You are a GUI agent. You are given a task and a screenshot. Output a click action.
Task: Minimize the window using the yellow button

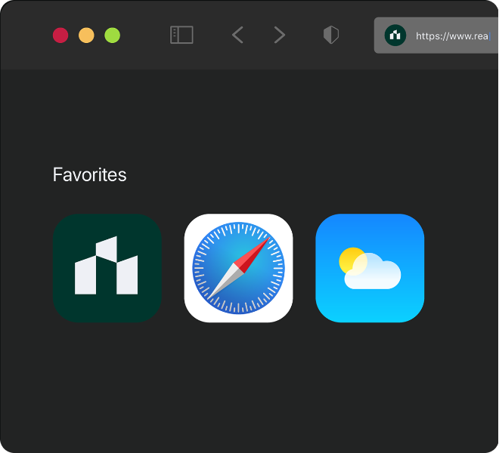86,35
